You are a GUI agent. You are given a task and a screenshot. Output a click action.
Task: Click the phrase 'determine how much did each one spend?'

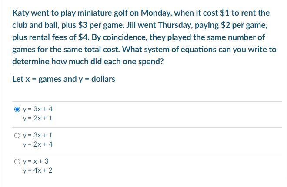coord(88,62)
